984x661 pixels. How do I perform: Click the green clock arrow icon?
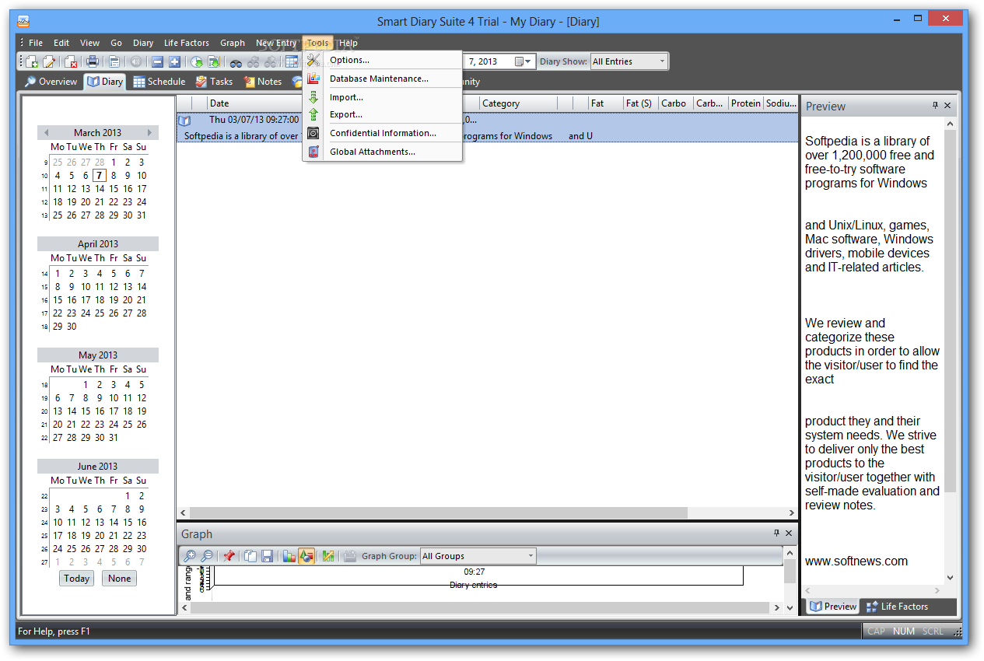(196, 62)
